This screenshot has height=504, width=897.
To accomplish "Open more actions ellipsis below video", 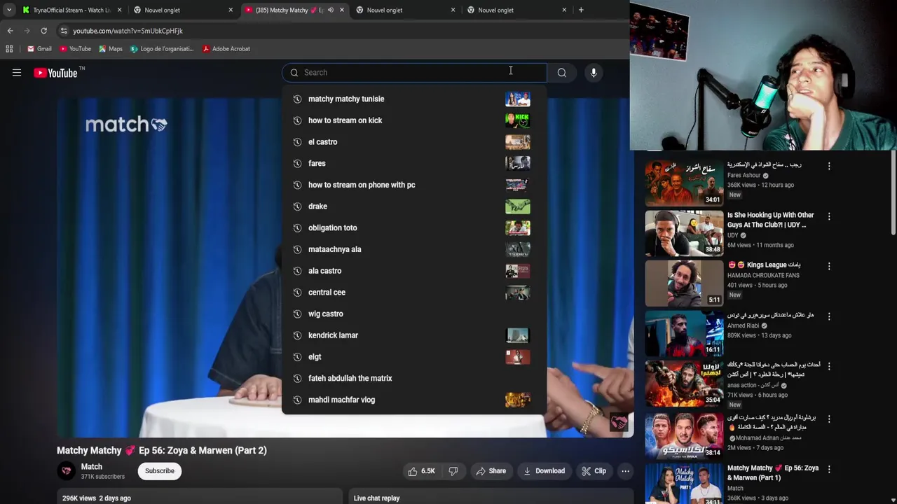I will (625, 471).
